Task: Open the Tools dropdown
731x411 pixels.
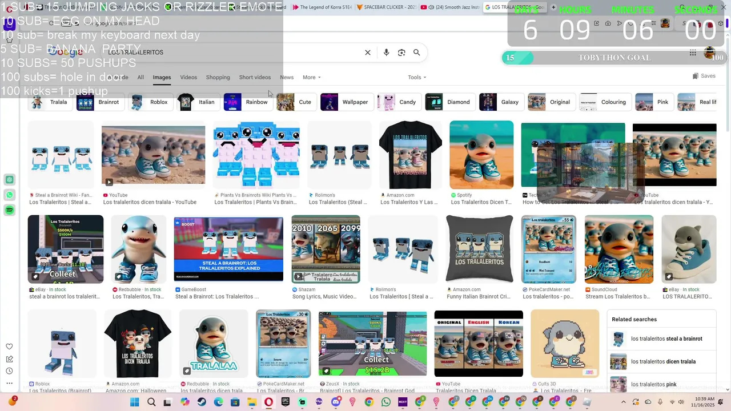Action: coord(417,78)
